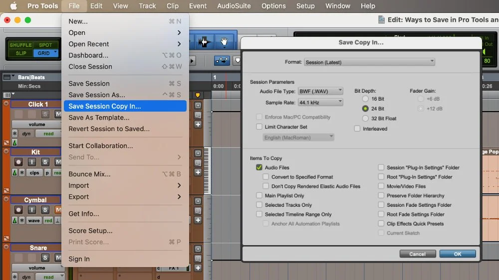Expand the Open submenu
The image size is (499, 280).
[x=125, y=33]
